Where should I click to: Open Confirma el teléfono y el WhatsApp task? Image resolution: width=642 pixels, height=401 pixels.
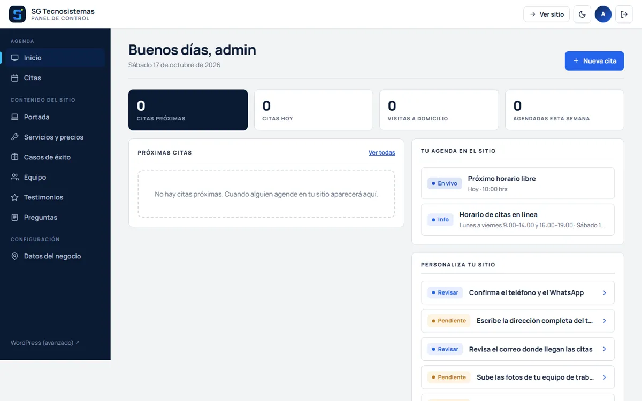point(518,293)
